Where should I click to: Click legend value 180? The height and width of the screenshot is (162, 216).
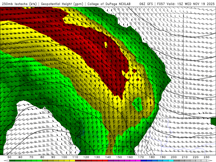[x=152, y=157]
